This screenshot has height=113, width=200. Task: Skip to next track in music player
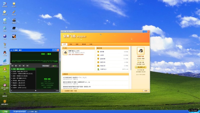pyautogui.click(x=27, y=66)
